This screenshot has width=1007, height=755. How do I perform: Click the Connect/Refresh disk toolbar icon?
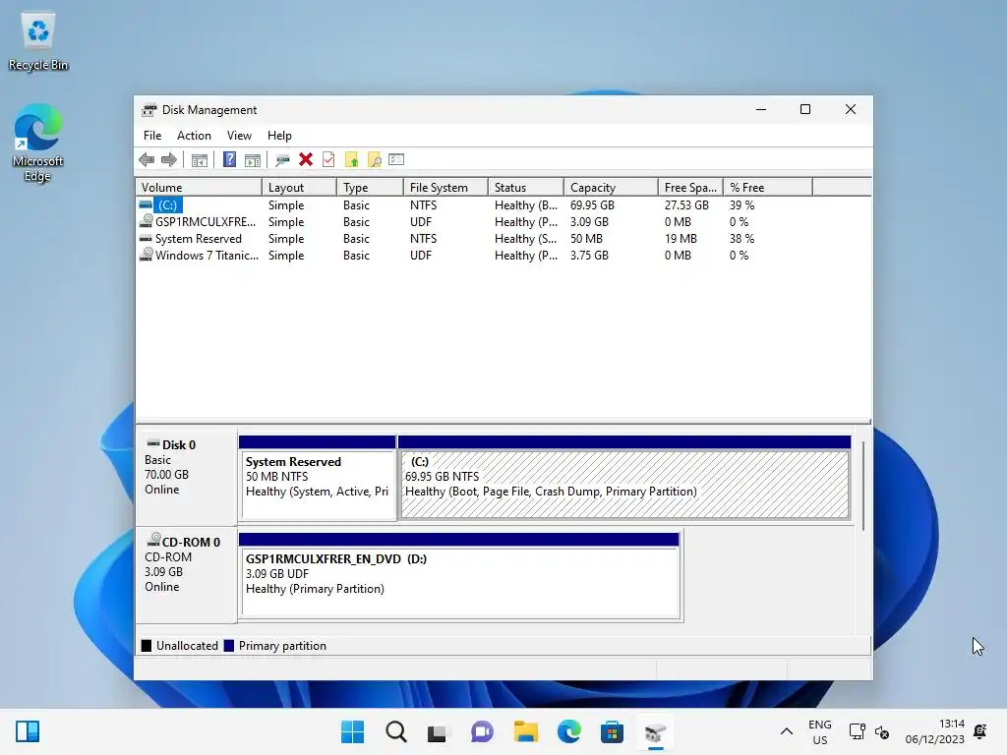pos(282,160)
